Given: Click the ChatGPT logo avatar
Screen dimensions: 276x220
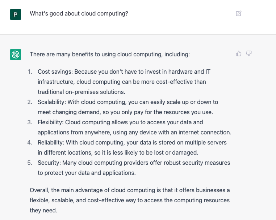Looking at the screenshot, I should click(x=16, y=55).
